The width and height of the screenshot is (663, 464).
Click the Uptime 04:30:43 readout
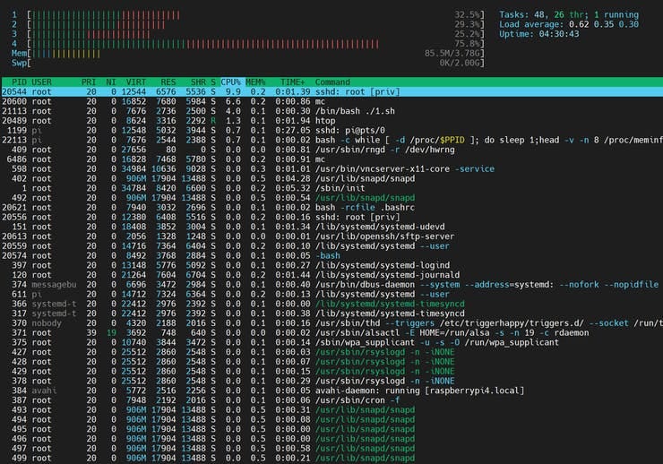tap(538, 34)
